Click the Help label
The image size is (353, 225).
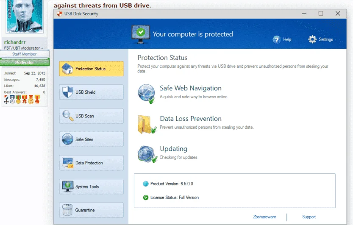pyautogui.click(x=287, y=39)
